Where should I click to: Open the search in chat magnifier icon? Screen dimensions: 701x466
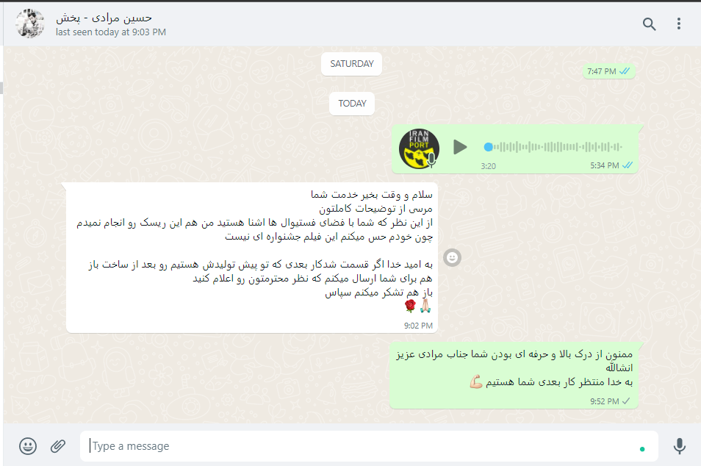(x=649, y=24)
